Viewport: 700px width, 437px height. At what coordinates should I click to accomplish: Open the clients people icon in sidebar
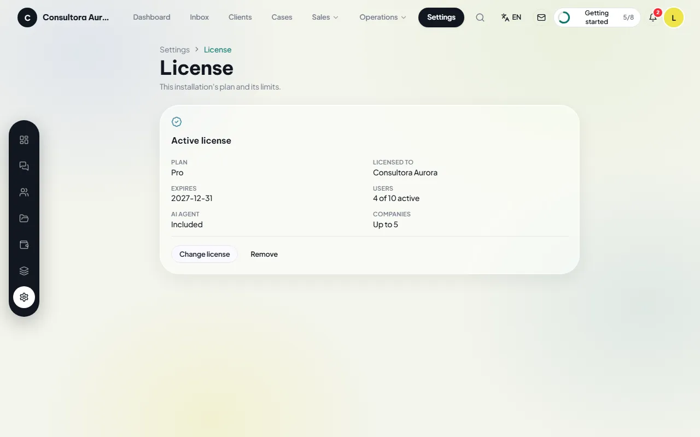pyautogui.click(x=24, y=192)
